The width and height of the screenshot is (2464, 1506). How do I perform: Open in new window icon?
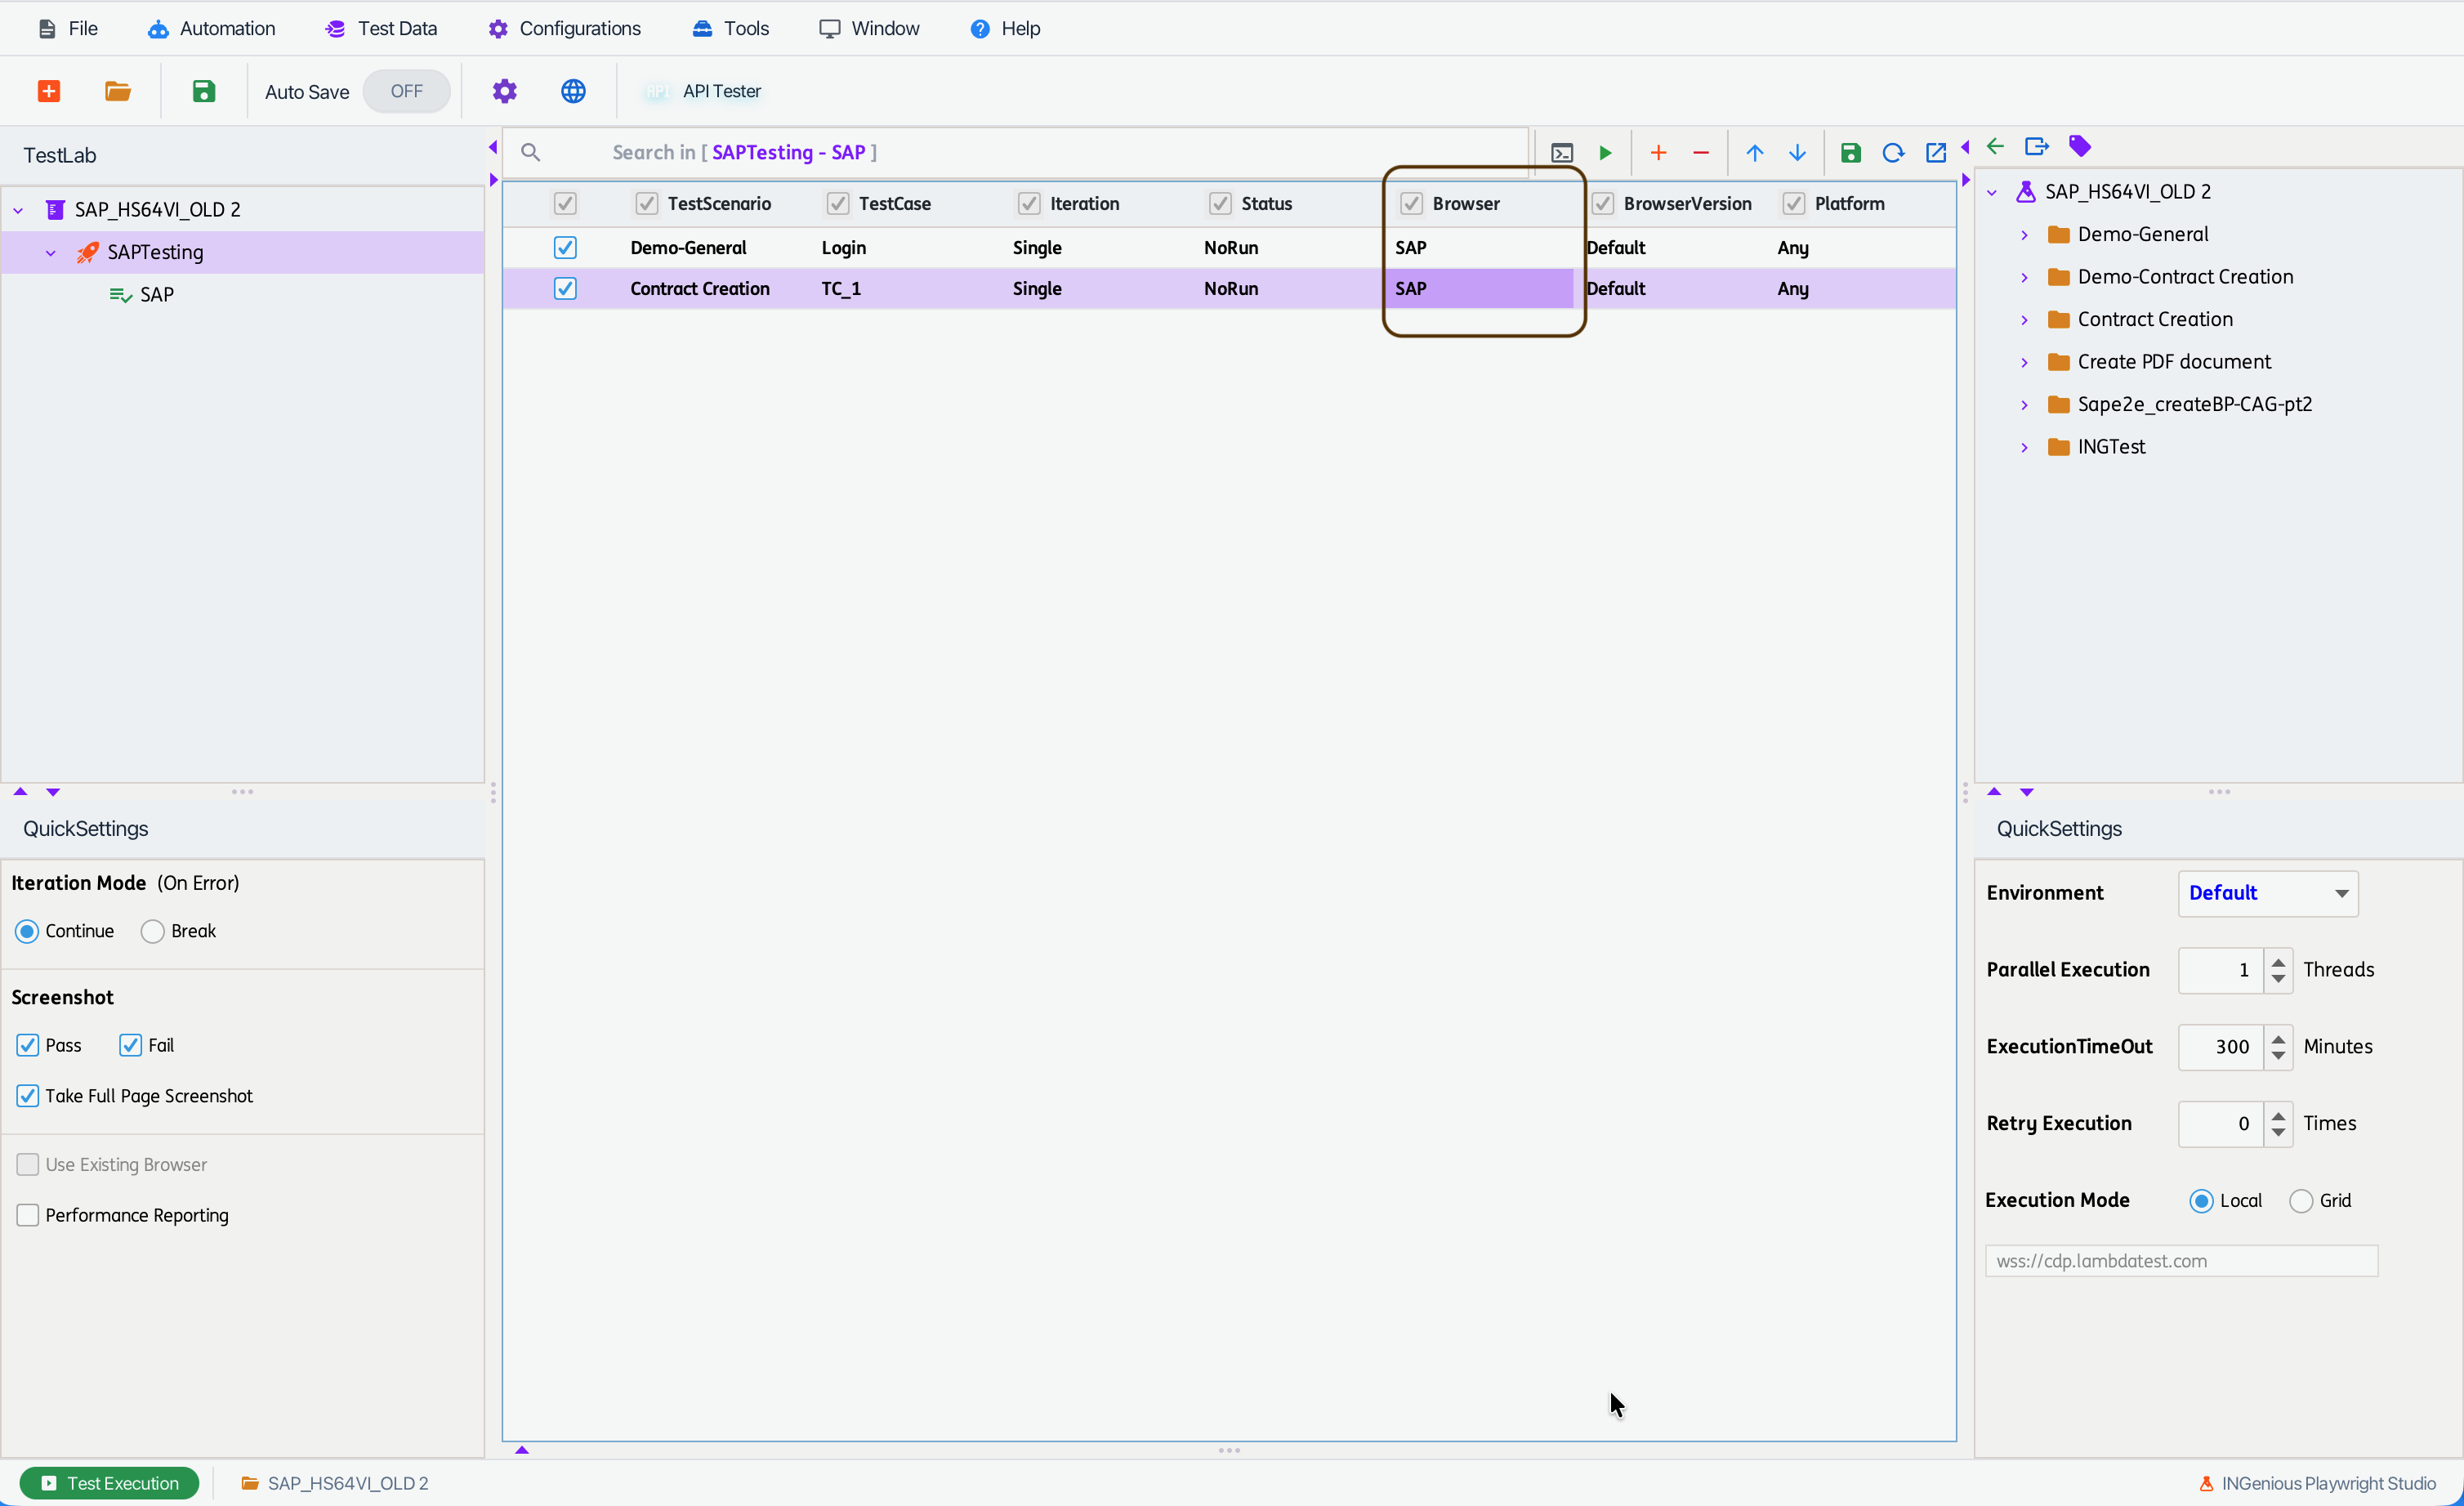1936,153
